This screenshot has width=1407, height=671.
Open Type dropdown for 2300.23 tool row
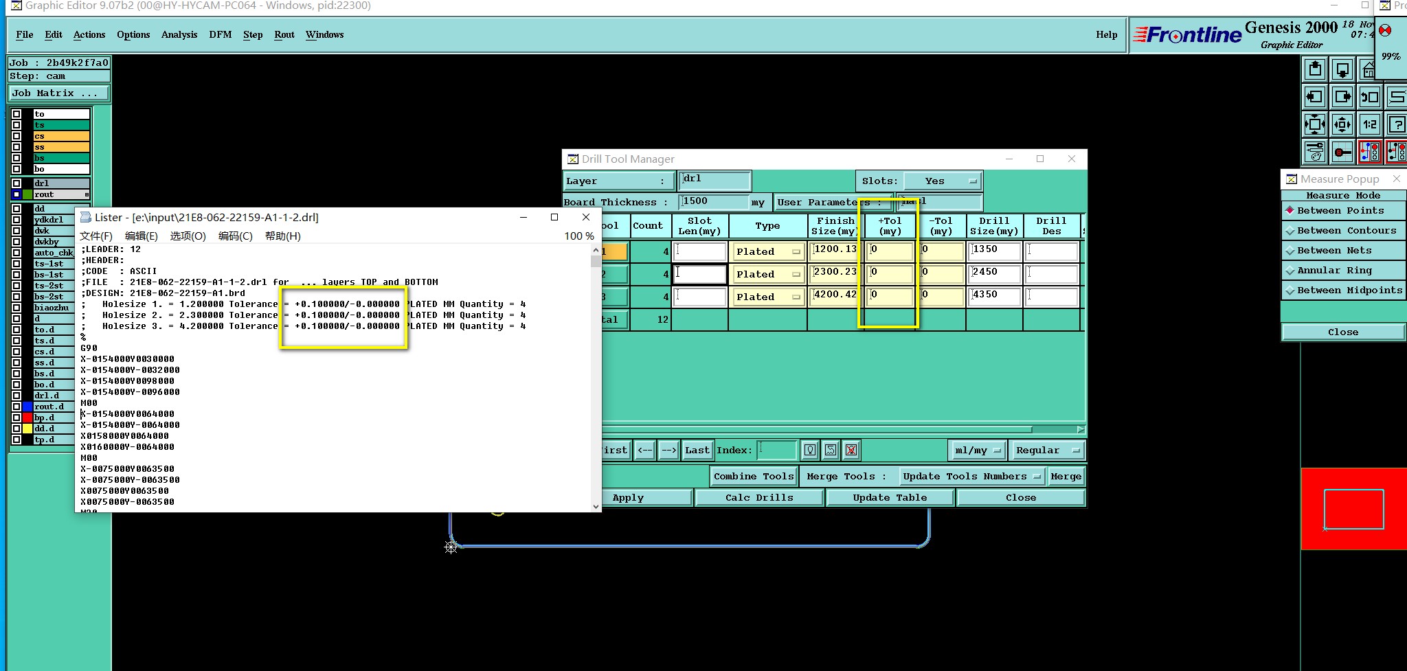click(768, 275)
